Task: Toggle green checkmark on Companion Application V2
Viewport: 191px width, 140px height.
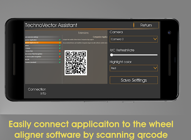Action: tap(60, 43)
